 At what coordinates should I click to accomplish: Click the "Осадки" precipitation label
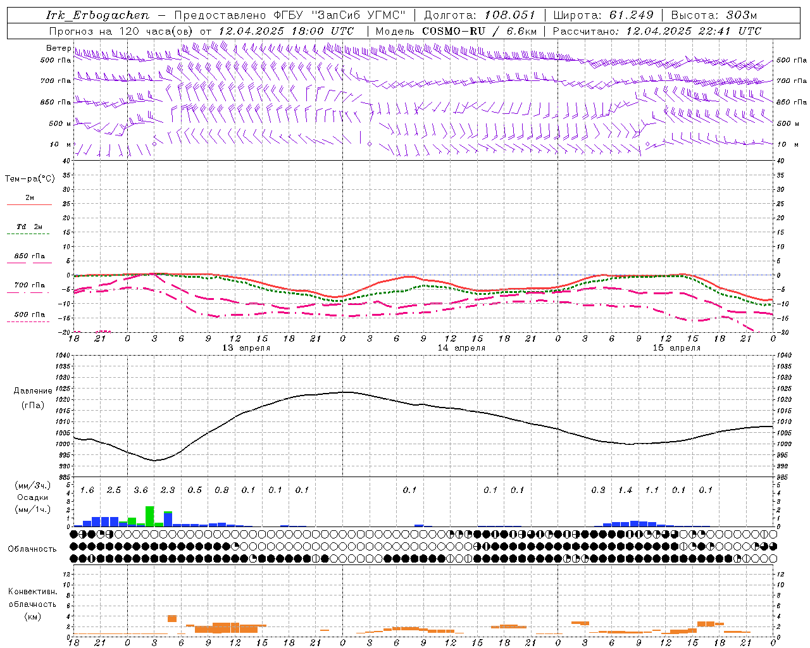pos(32,497)
